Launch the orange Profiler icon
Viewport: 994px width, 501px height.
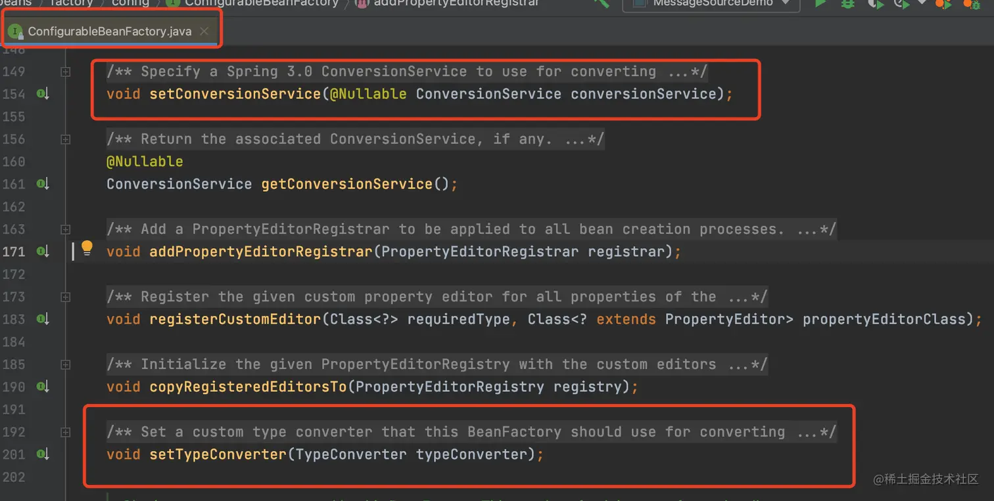pyautogui.click(x=943, y=5)
